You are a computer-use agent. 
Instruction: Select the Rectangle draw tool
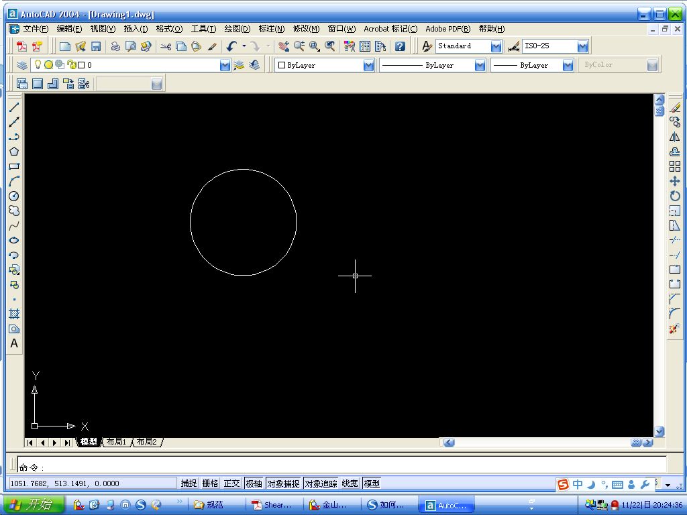point(14,166)
